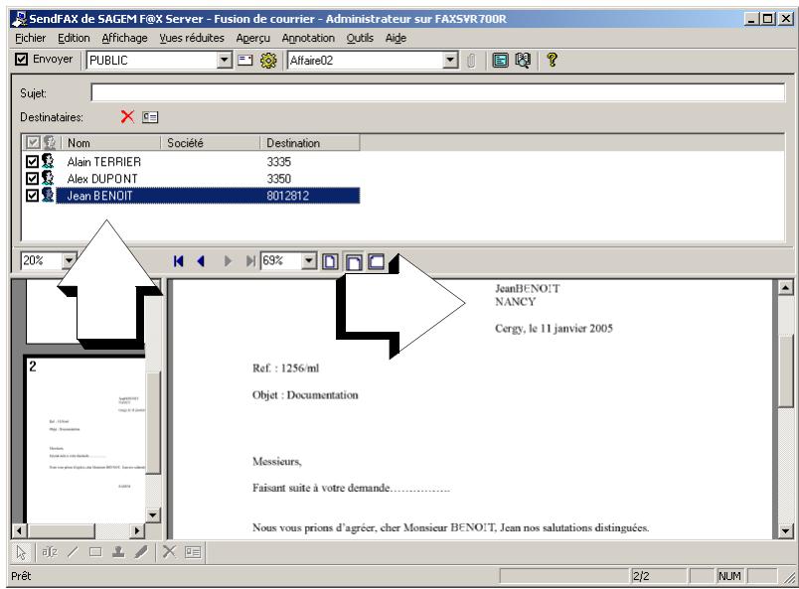This screenshot has width=799, height=589.
Task: Click destination number 3350
Action: (278, 179)
